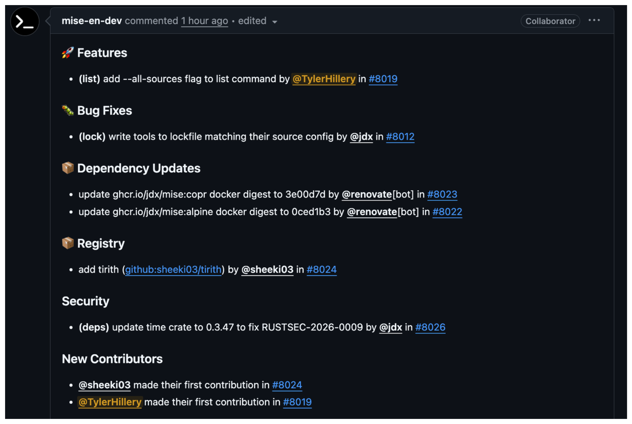Open the comment options ellipsis menu
Image resolution: width=632 pixels, height=424 pixels.
pos(594,21)
